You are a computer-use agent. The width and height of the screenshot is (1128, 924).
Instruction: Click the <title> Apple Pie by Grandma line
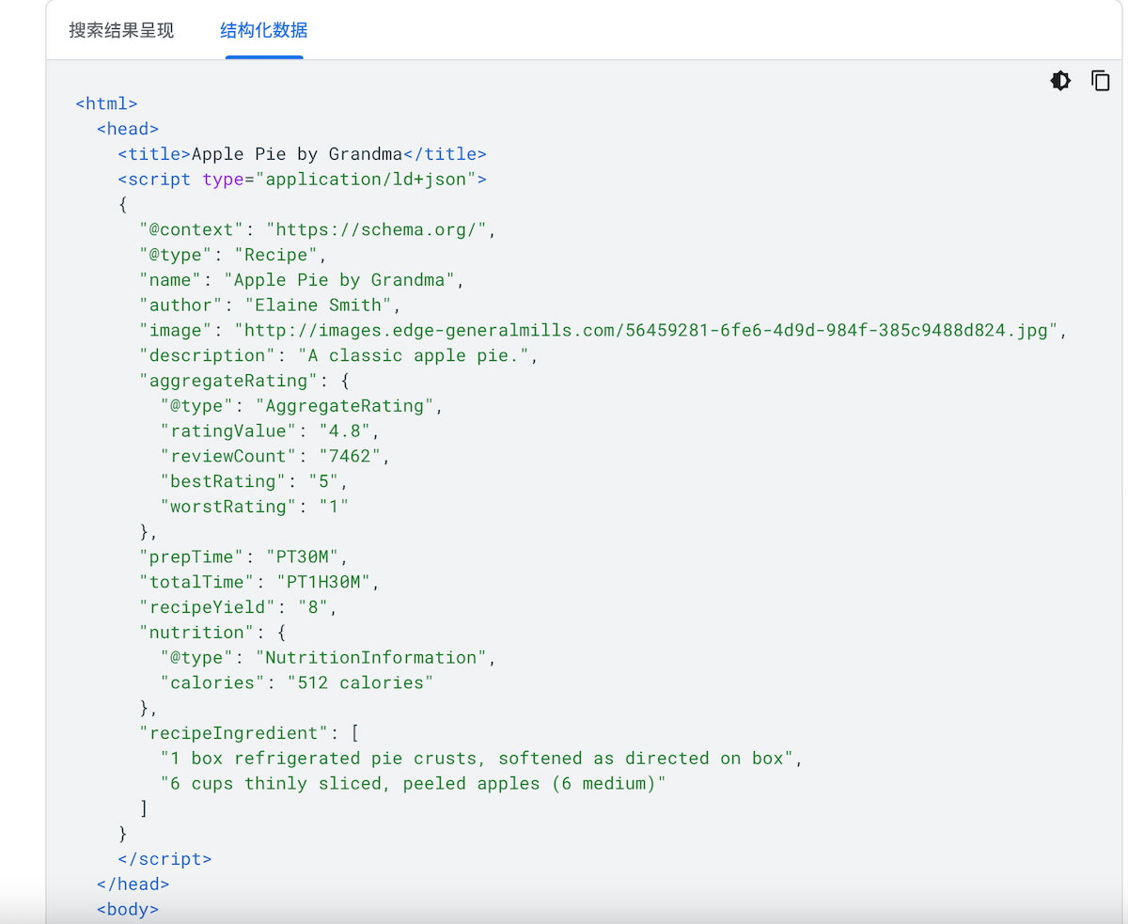pos(303,154)
